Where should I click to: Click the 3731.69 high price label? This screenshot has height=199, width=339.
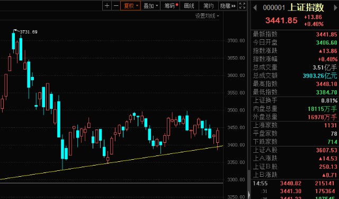pyautogui.click(x=29, y=32)
